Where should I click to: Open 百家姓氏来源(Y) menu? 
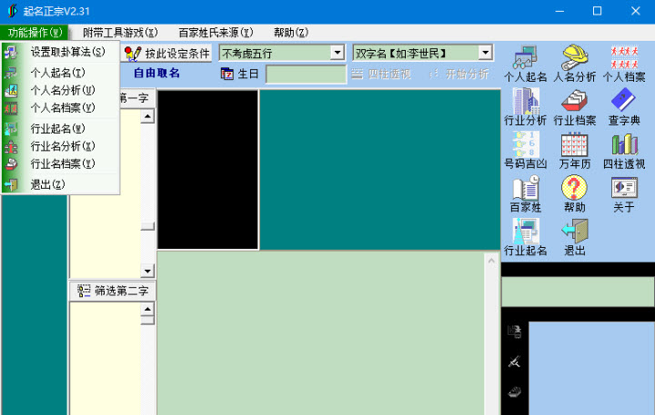pos(216,33)
